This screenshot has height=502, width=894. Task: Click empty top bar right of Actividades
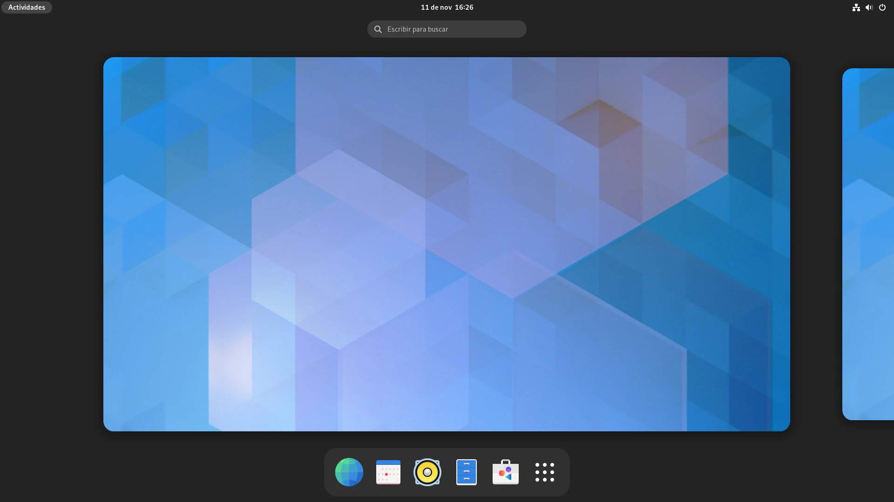point(186,7)
